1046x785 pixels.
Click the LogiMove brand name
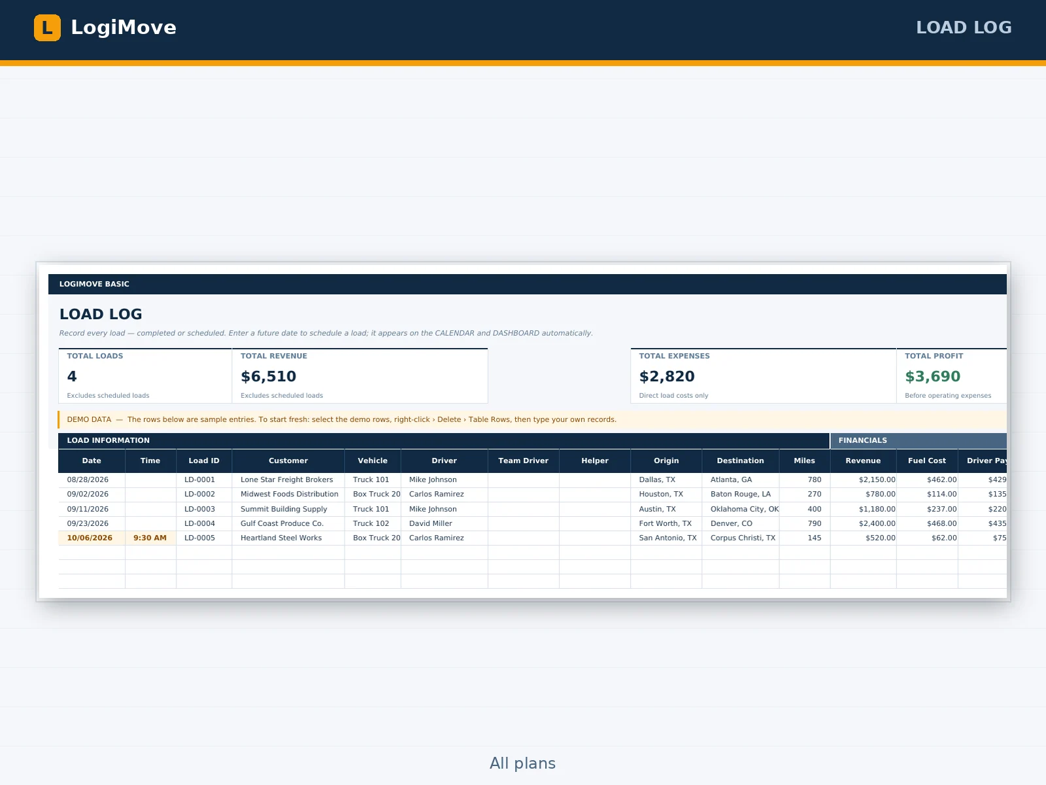[124, 27]
